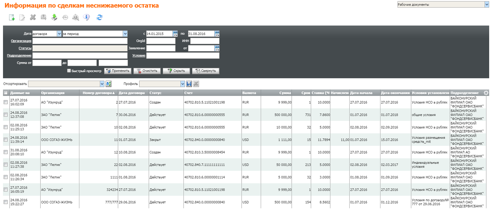Click into the Организация input field
Image resolution: width=491 pixels, height=211 pixels.
point(80,41)
